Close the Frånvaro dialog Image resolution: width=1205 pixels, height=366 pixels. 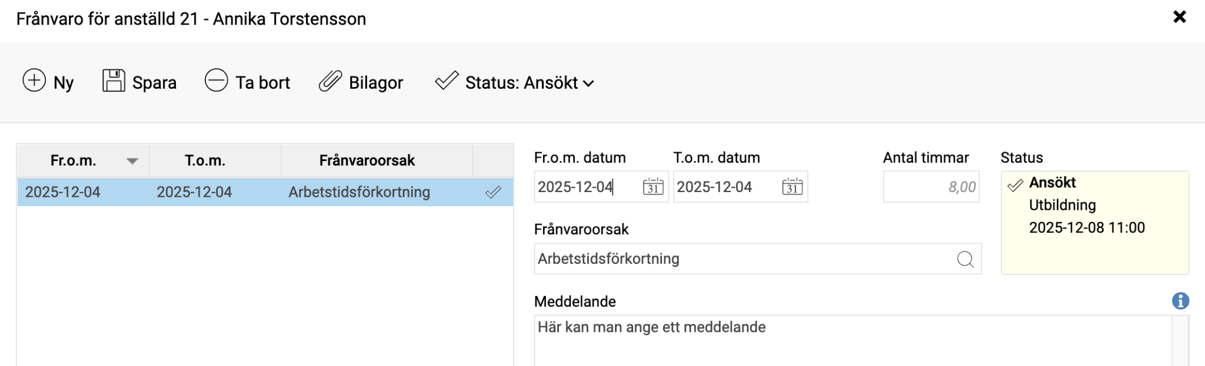tap(1180, 17)
